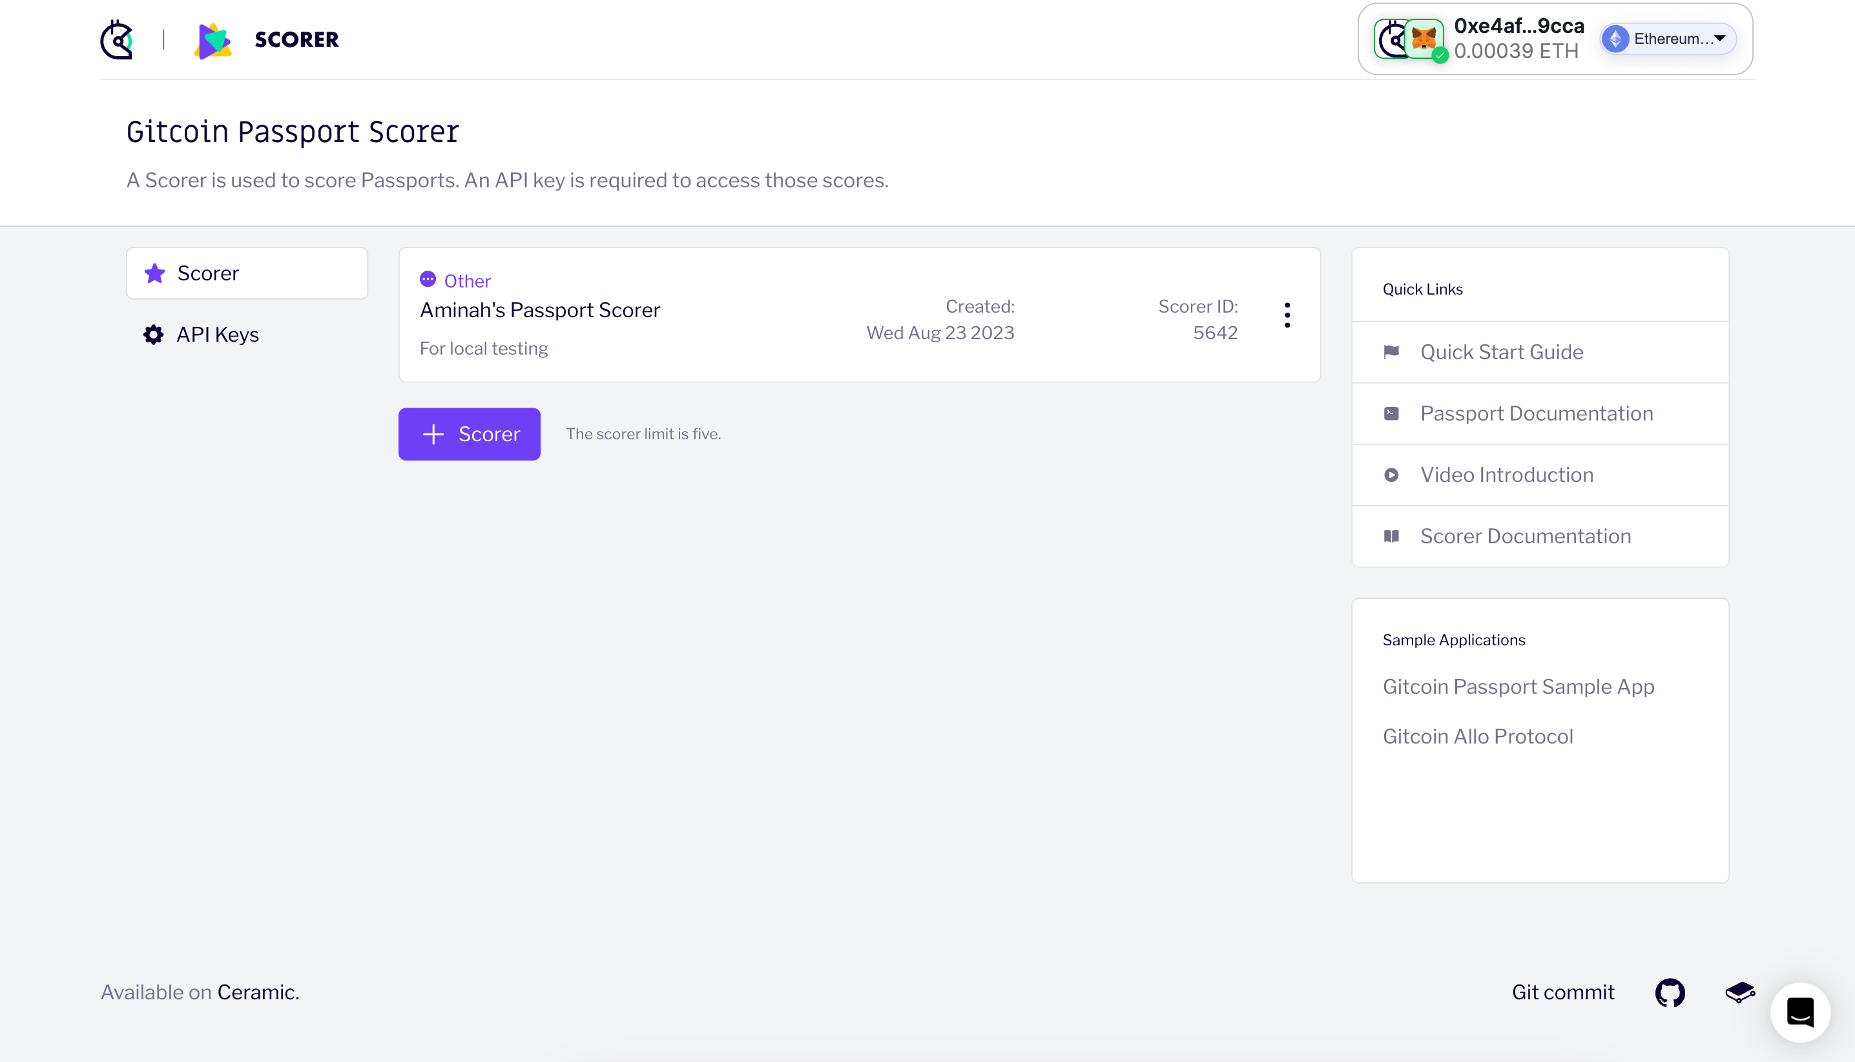Click the purple star Scorer icon
Viewport: 1855px width, 1062px height.
[154, 273]
